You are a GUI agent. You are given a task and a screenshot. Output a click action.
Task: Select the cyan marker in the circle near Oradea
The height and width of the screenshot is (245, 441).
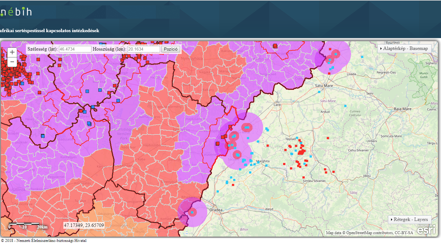[192, 213]
